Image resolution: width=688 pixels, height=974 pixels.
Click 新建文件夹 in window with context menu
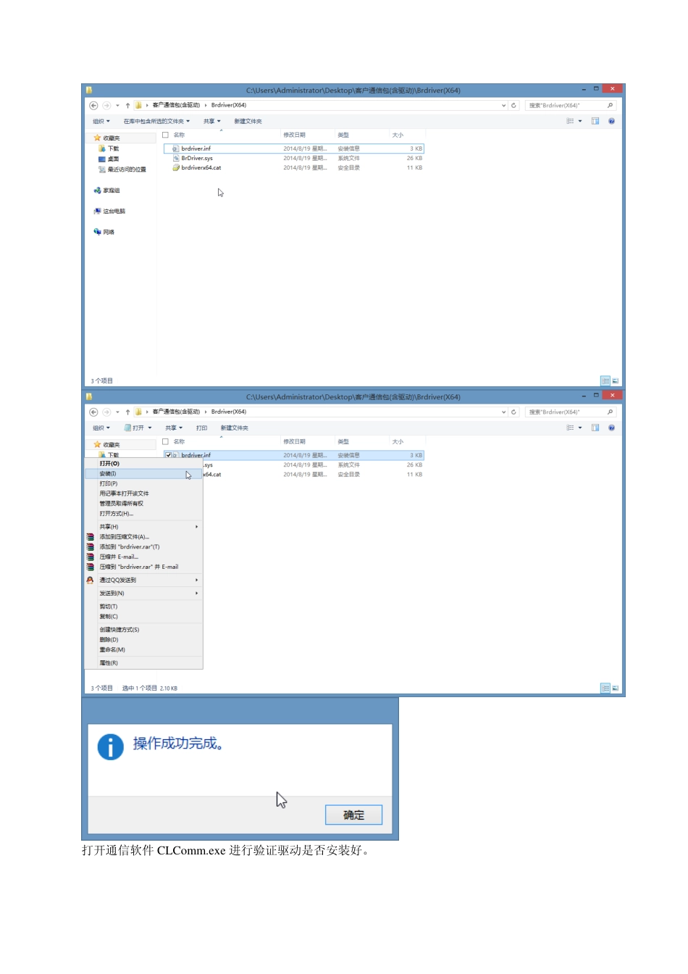(234, 428)
